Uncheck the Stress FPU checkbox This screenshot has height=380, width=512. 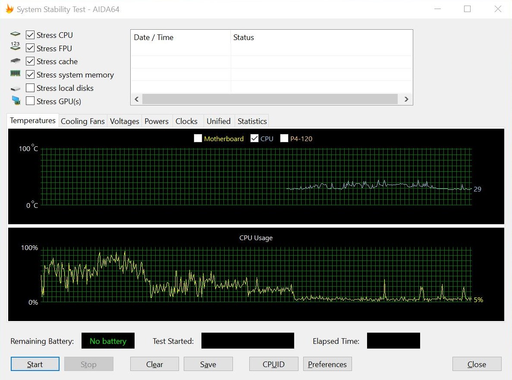[30, 48]
